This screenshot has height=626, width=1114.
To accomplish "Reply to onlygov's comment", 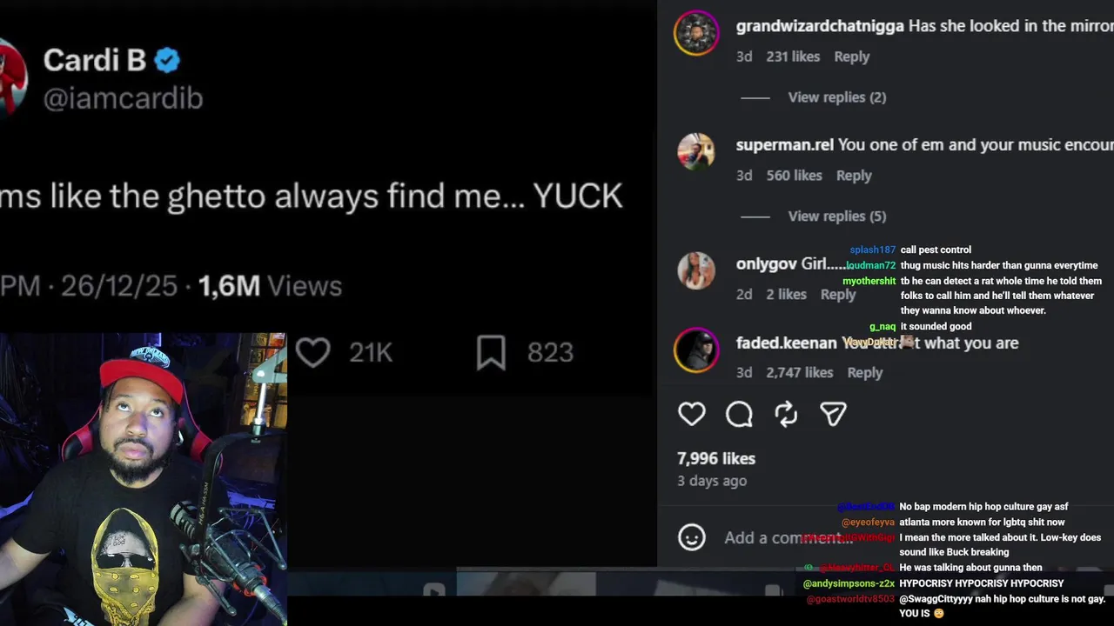I will pos(838,295).
